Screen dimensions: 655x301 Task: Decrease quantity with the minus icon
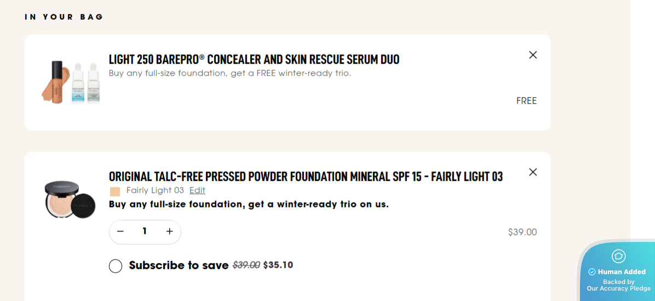tap(120, 231)
